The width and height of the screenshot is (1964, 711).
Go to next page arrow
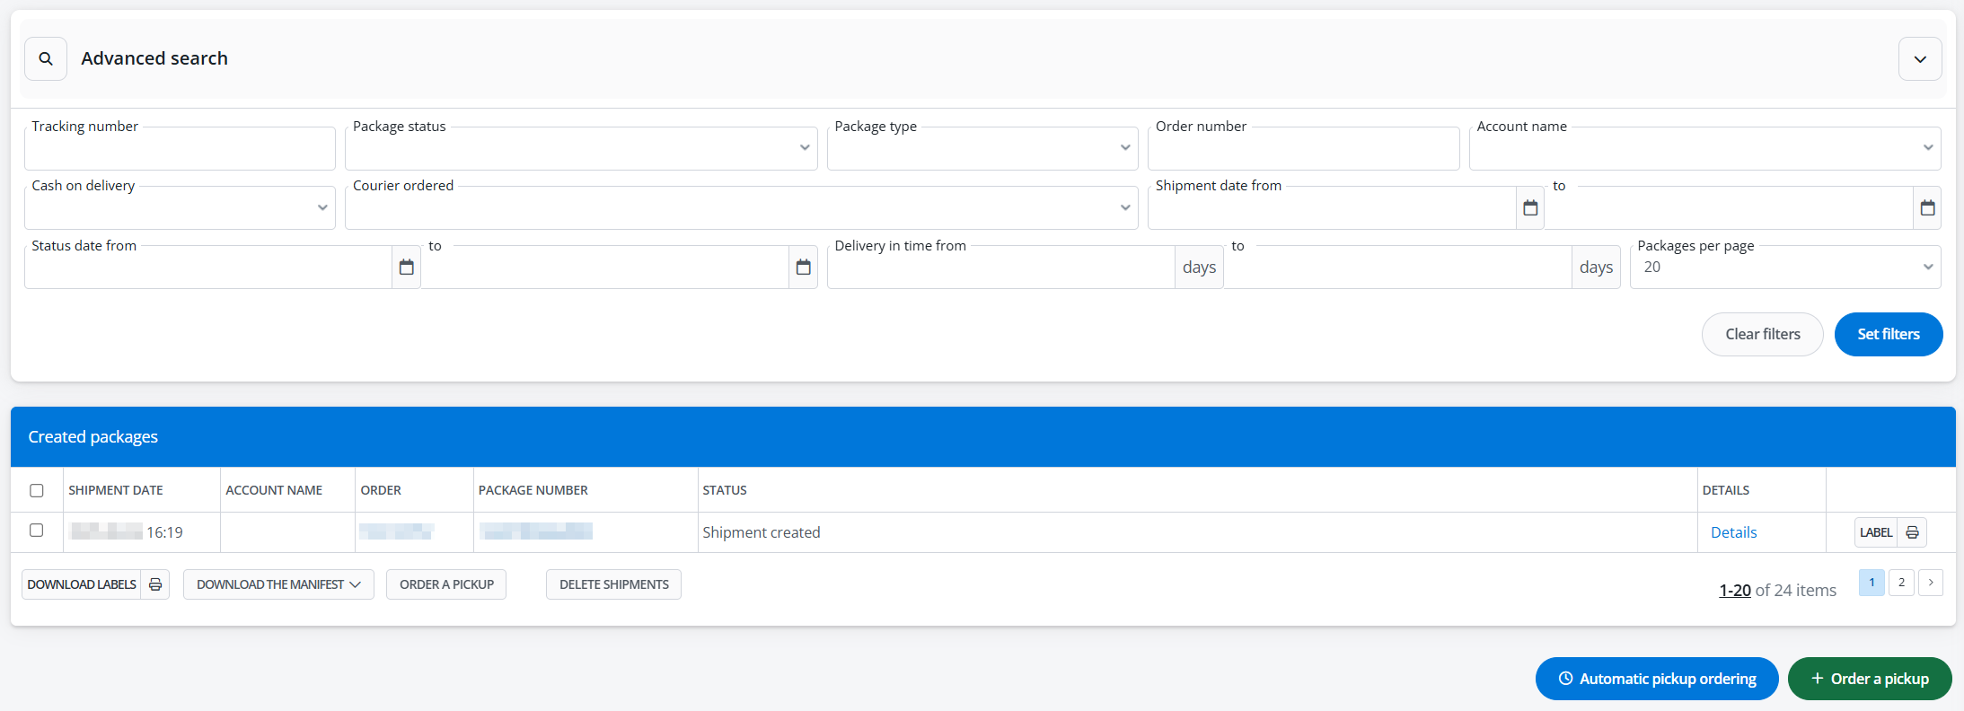(x=1931, y=583)
